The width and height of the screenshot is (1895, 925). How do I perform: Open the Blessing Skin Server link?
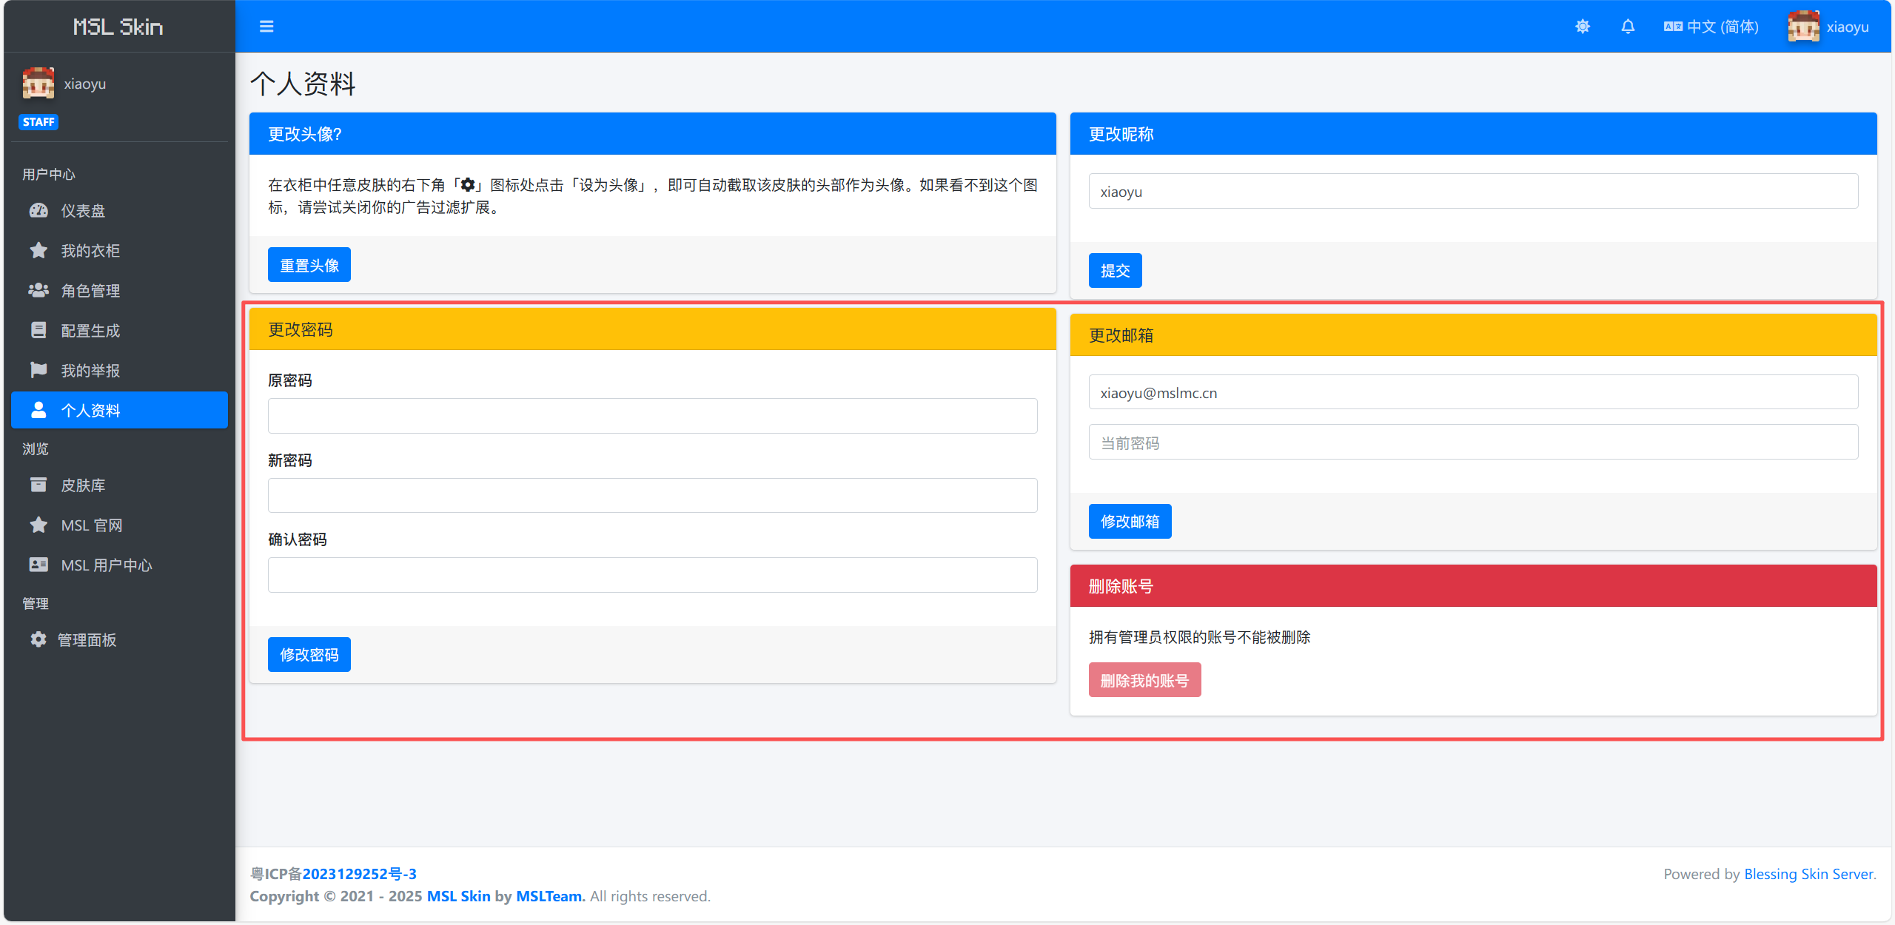[1808, 874]
